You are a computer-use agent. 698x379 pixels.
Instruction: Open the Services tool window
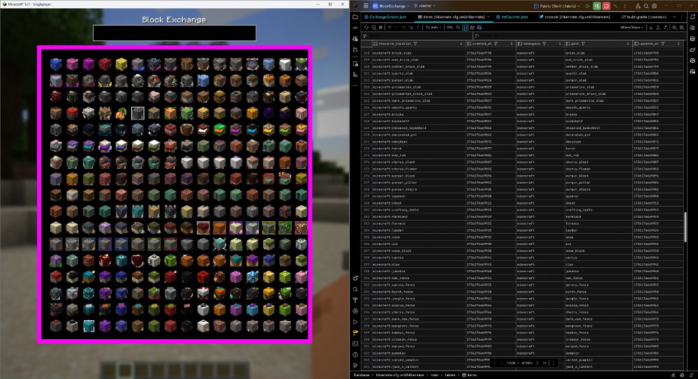pos(355,311)
